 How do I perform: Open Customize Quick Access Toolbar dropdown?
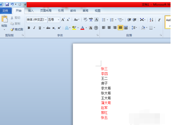(x=25, y=4)
